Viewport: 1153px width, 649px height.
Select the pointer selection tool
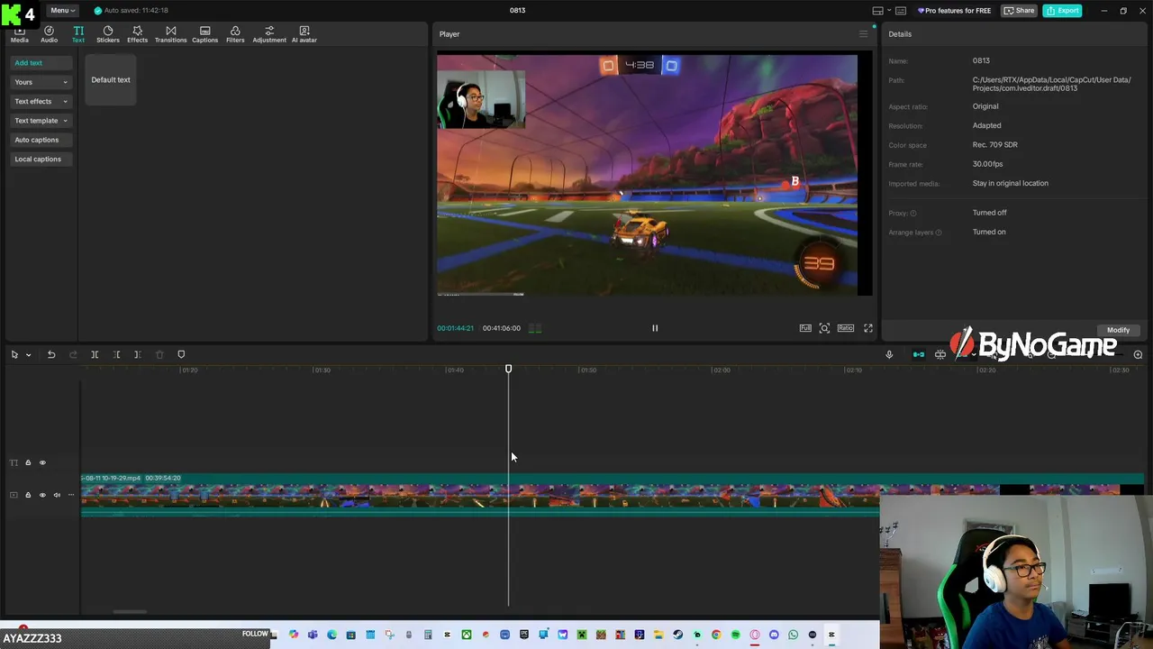(x=14, y=354)
